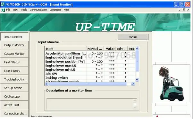The height and width of the screenshot is (119, 193).
Task: Open the Language menu
Action: click(55, 10)
